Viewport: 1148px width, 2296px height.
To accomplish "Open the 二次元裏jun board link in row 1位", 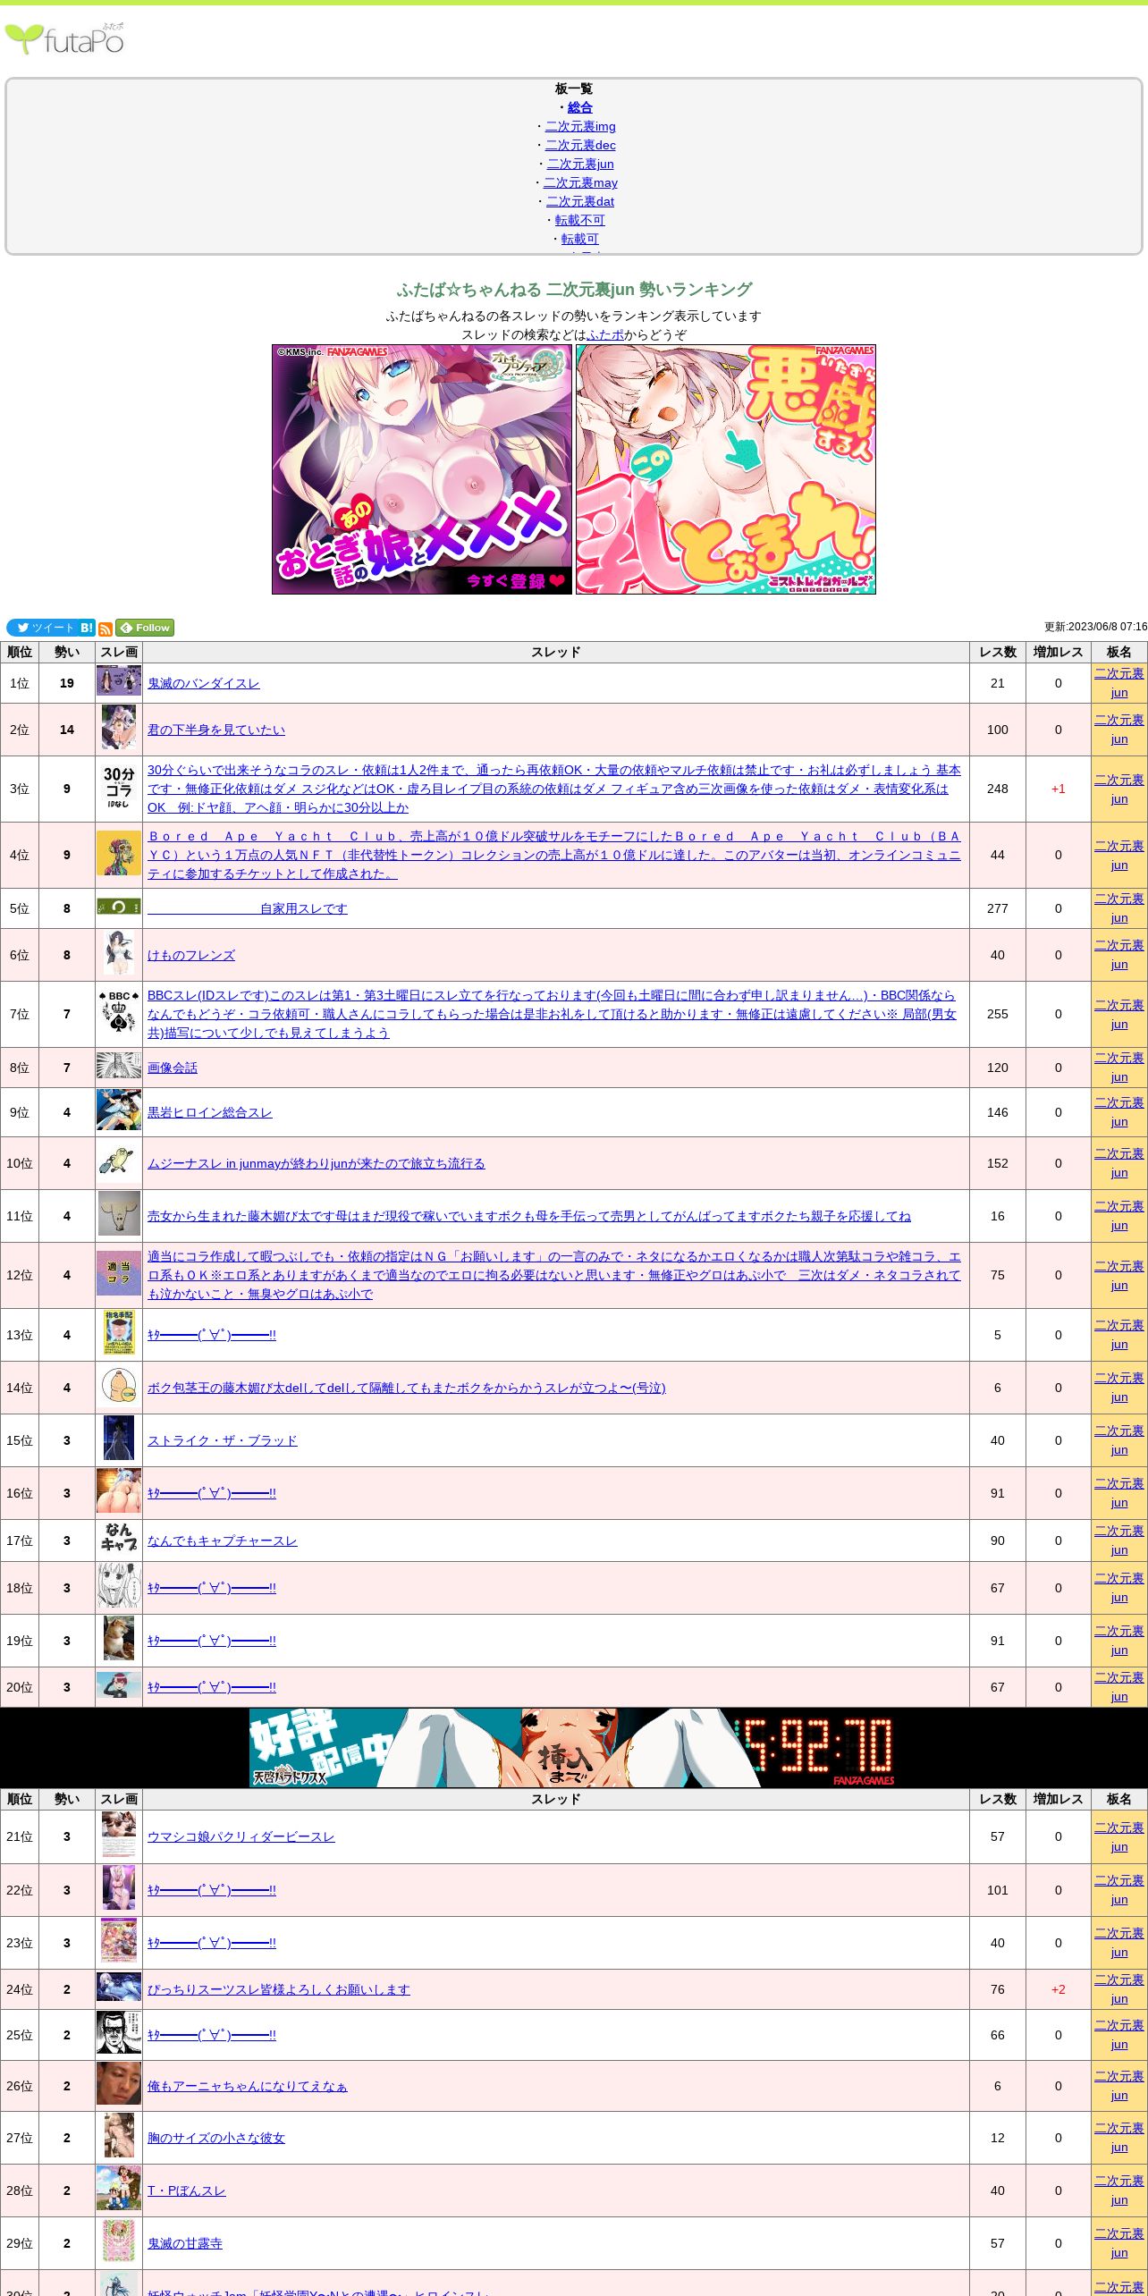I will click(1119, 683).
